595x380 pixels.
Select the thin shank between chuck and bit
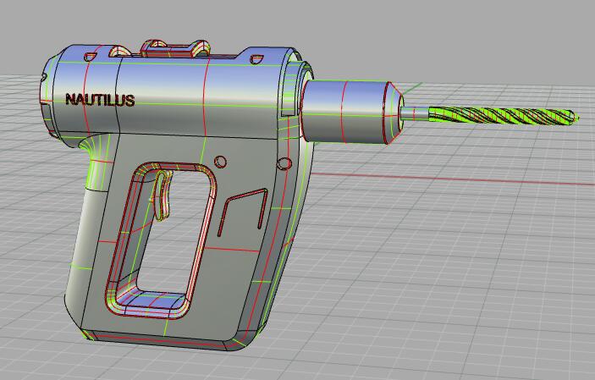coord(415,113)
